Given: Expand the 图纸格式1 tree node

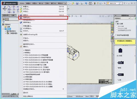Looking at the screenshot, I should tap(5, 31).
